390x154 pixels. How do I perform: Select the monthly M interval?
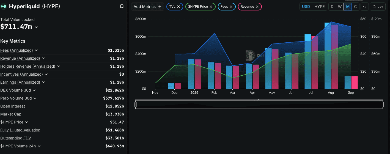pyautogui.click(x=348, y=7)
